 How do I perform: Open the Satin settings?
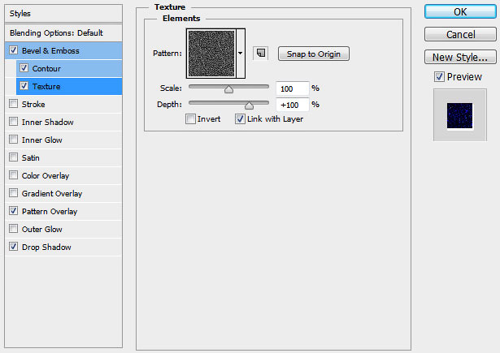click(31, 157)
